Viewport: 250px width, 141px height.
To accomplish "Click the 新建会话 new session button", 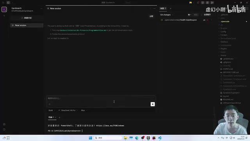I will pos(27,18).
